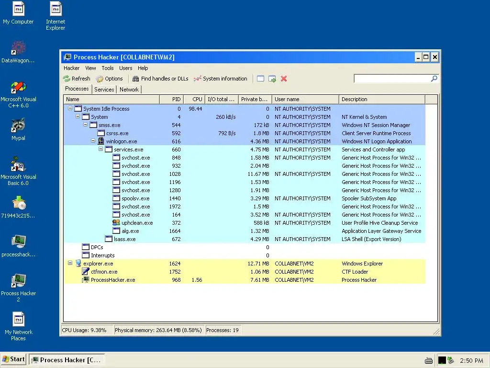Click the Start button
Viewport: 490px width, 368px height.
(x=14, y=359)
